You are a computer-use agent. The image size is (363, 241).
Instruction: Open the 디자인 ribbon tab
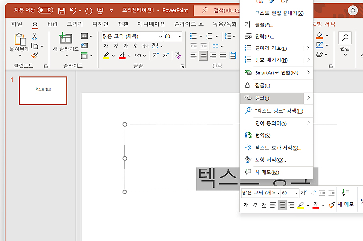[x=100, y=24]
